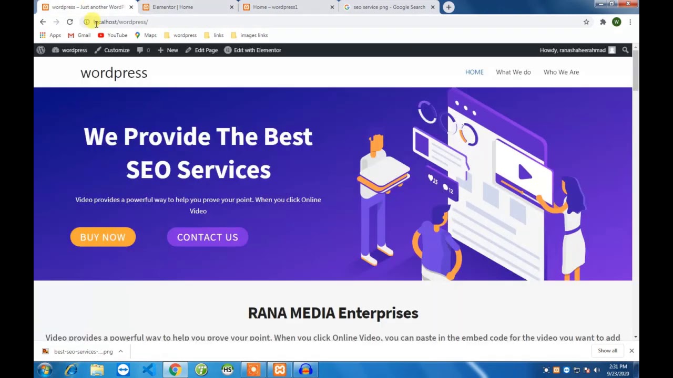The width and height of the screenshot is (673, 378).
Task: Open File Explorer from the taskbar
Action: pyautogui.click(x=97, y=370)
